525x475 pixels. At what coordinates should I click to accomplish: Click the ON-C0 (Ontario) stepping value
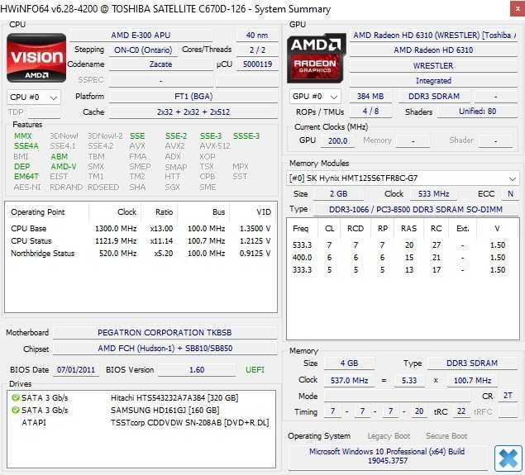click(x=143, y=50)
